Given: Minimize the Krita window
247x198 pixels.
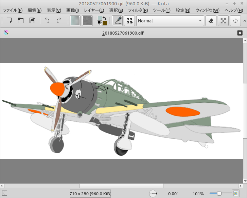Looking at the screenshot, I should tap(227, 3).
